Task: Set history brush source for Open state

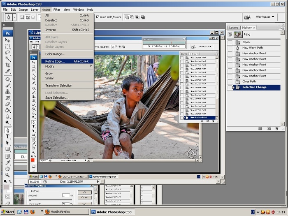Action: (230, 42)
